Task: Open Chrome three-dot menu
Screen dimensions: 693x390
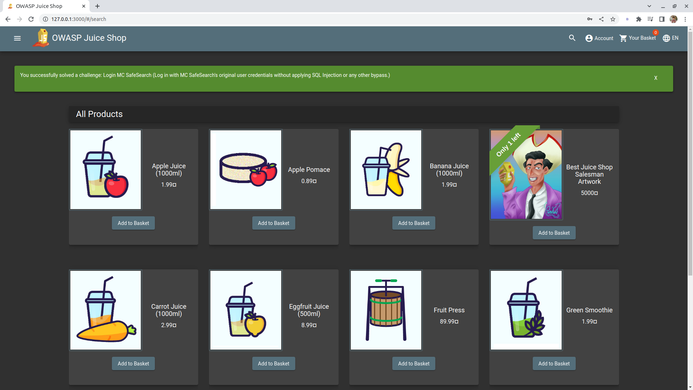Action: pos(685,19)
